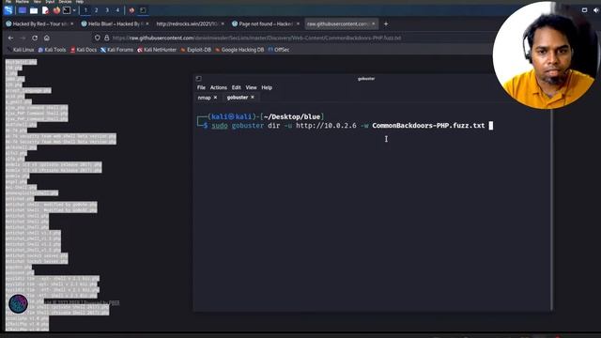Open Kali Linux bookmark
Viewport: 601px width, 338px height.
(x=21, y=50)
